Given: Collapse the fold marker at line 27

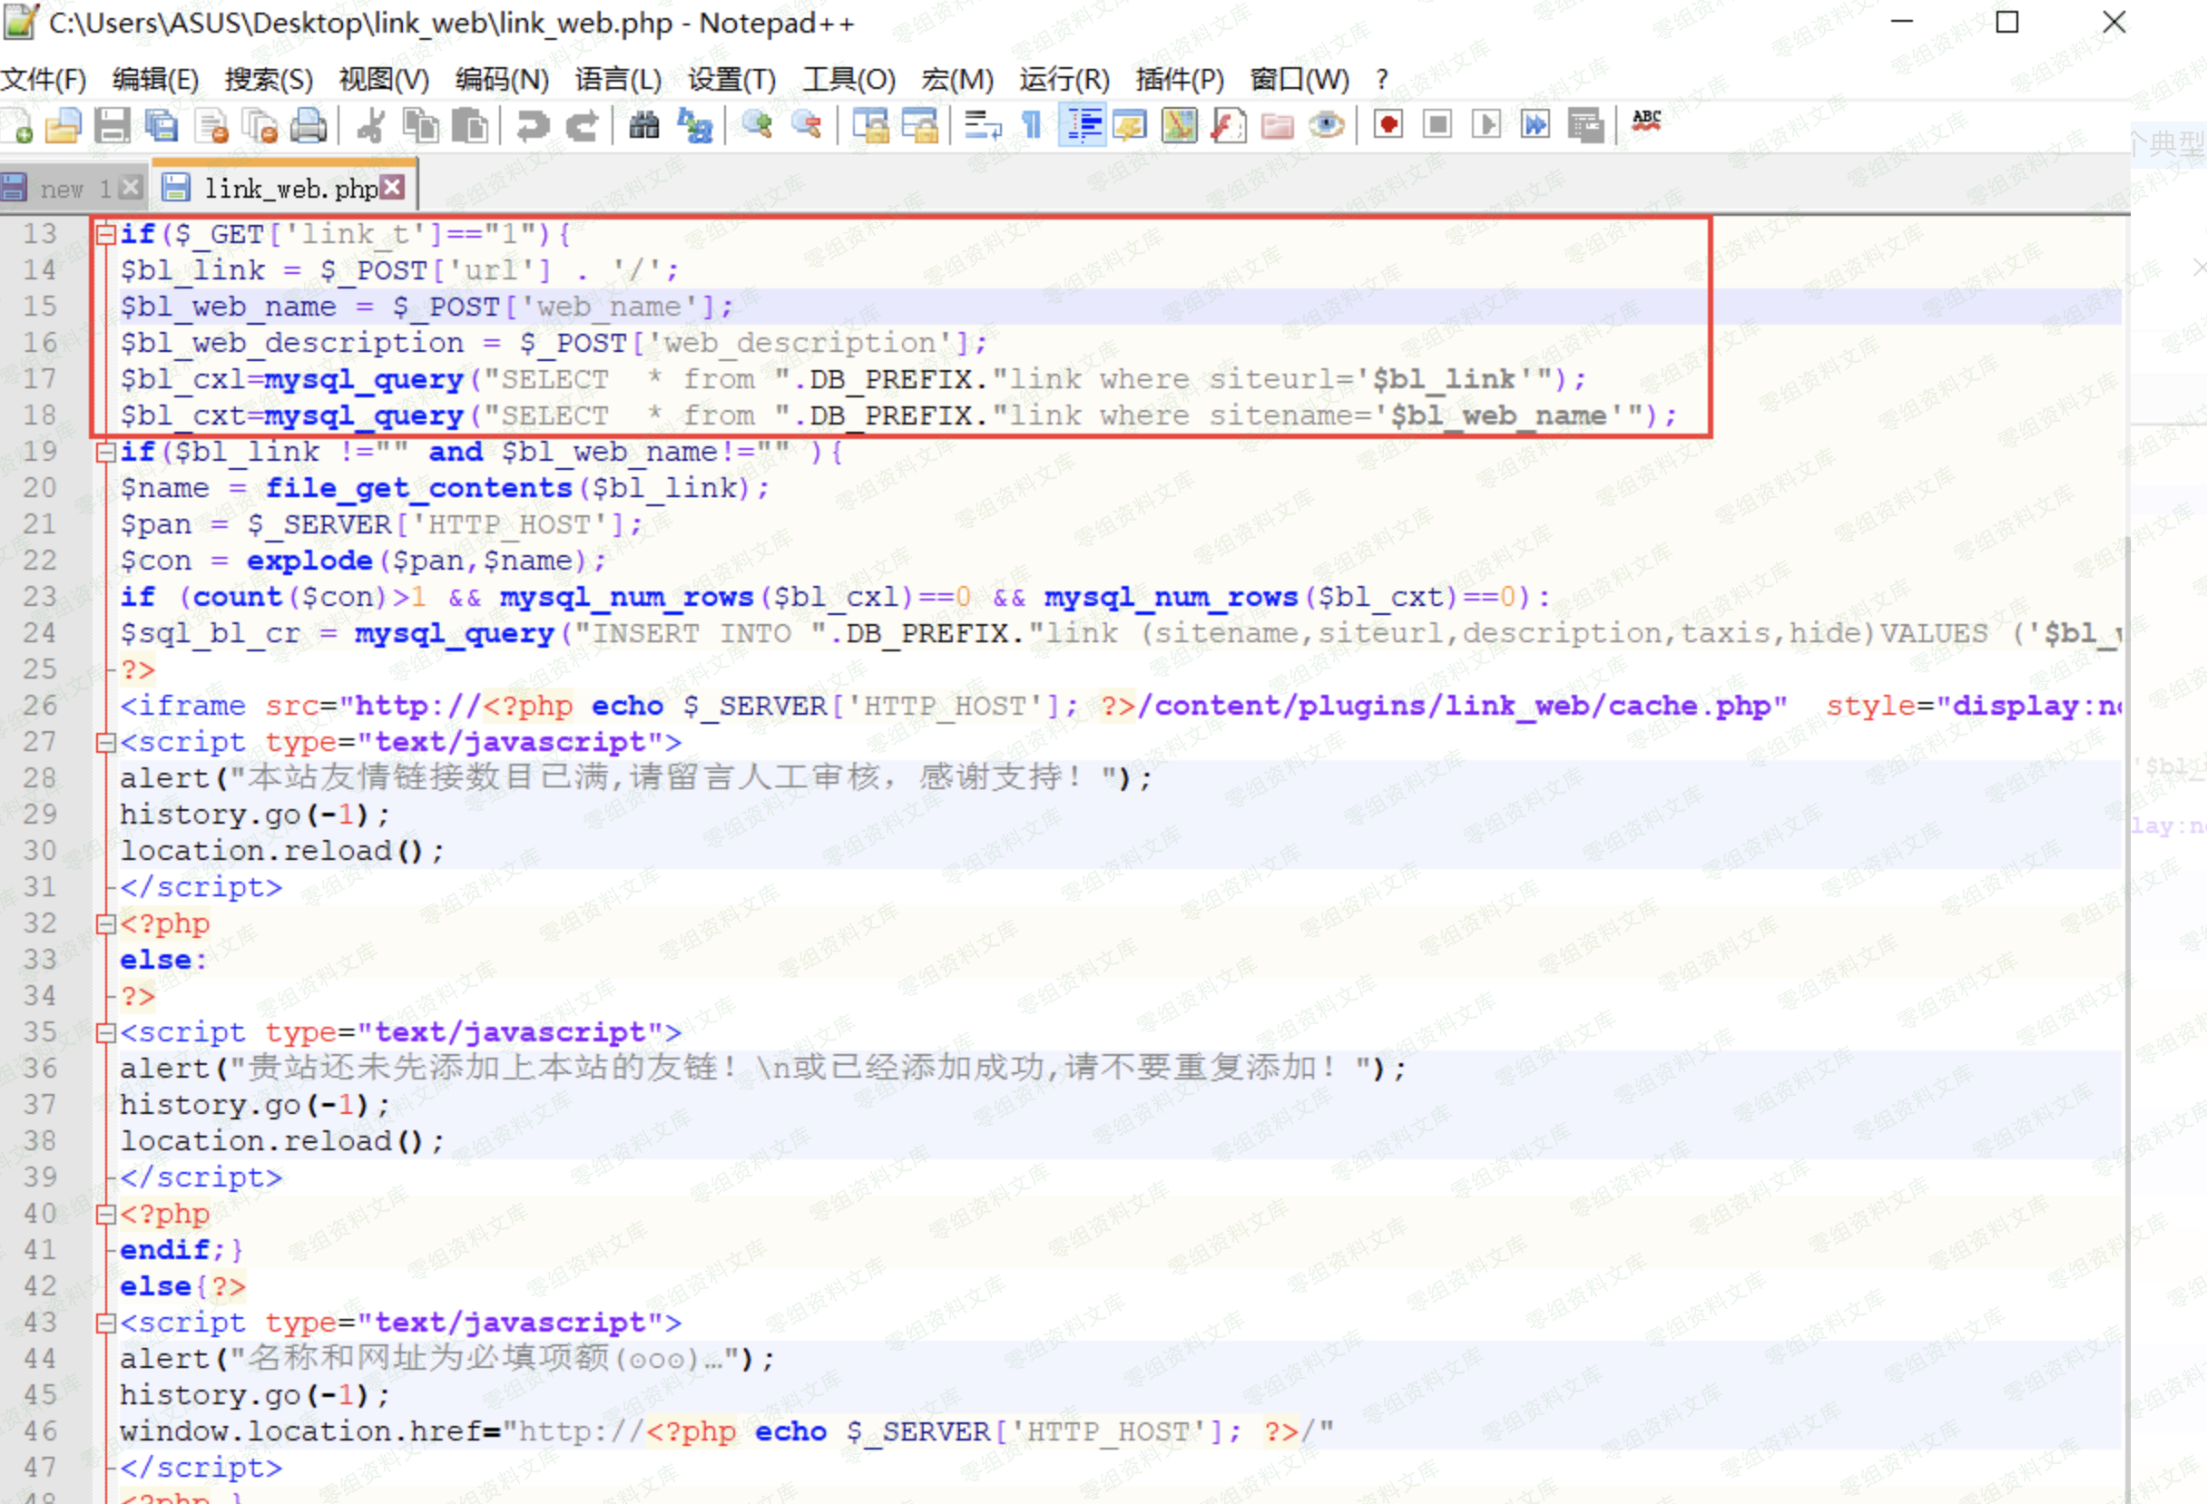Looking at the screenshot, I should click(x=105, y=743).
